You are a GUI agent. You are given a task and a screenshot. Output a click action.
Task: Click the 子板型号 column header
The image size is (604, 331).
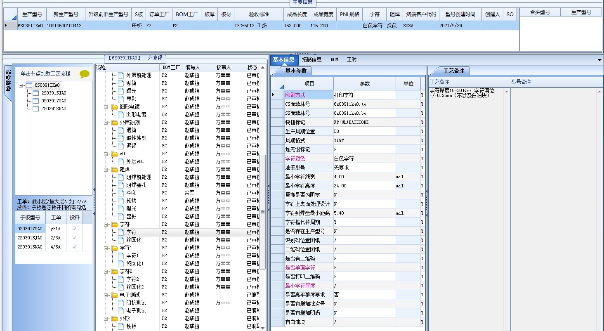pyautogui.click(x=30, y=218)
